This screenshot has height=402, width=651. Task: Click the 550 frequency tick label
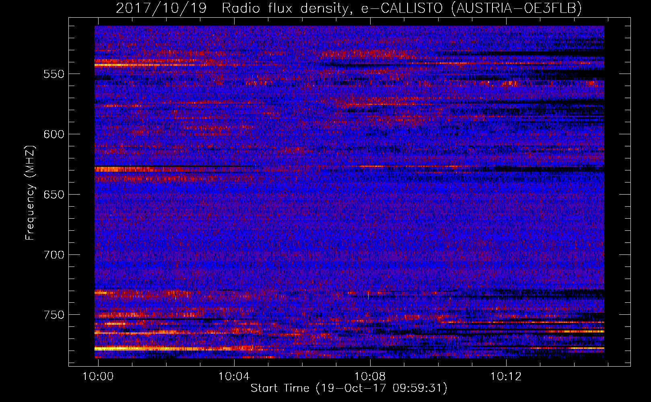tap(54, 74)
